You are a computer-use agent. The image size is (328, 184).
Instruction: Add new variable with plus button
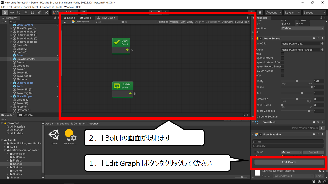coord(322,128)
